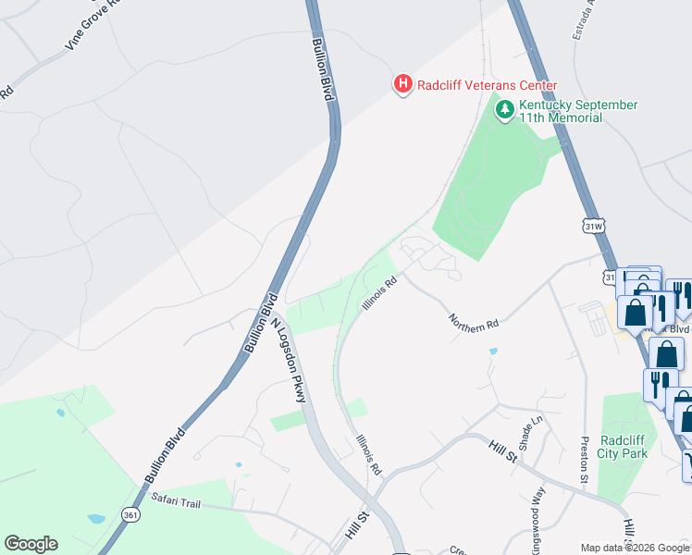The image size is (692, 555).
Task: Click the N Logsdon Pkwy road label
Action: pyautogui.click(x=289, y=360)
